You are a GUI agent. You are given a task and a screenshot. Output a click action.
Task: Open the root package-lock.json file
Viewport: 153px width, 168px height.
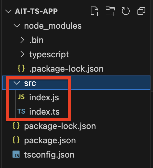pos(60,126)
